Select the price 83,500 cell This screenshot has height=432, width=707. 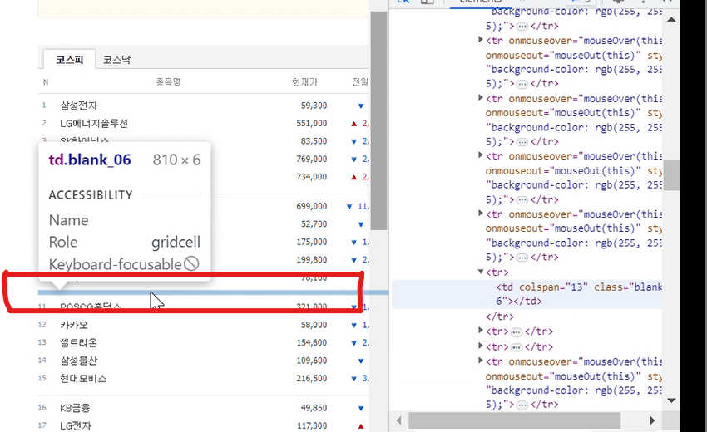click(314, 141)
